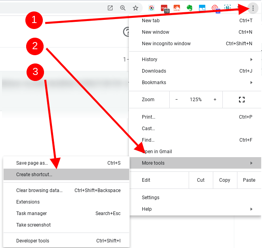Open a New incognito window
The image size is (262, 248).
pos(195,44)
